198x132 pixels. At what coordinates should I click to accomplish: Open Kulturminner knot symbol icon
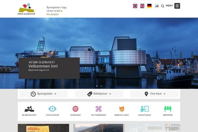(98, 109)
